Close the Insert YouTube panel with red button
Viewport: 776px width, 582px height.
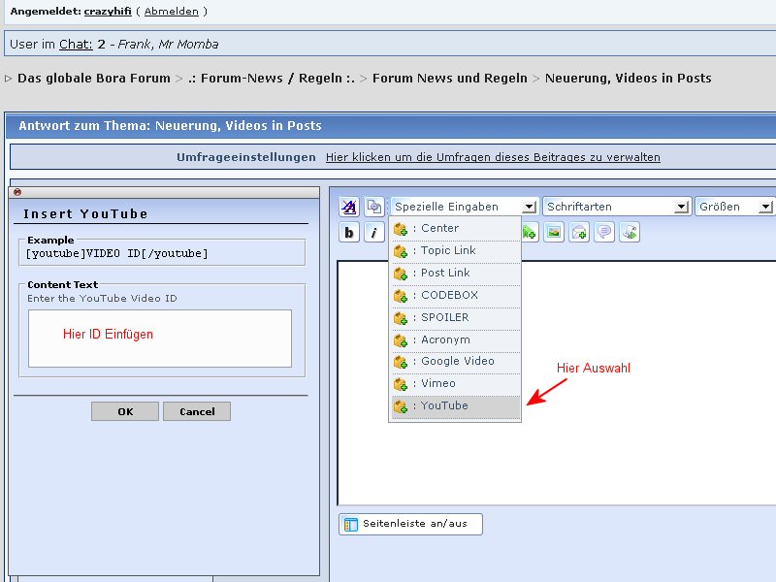[x=17, y=192]
